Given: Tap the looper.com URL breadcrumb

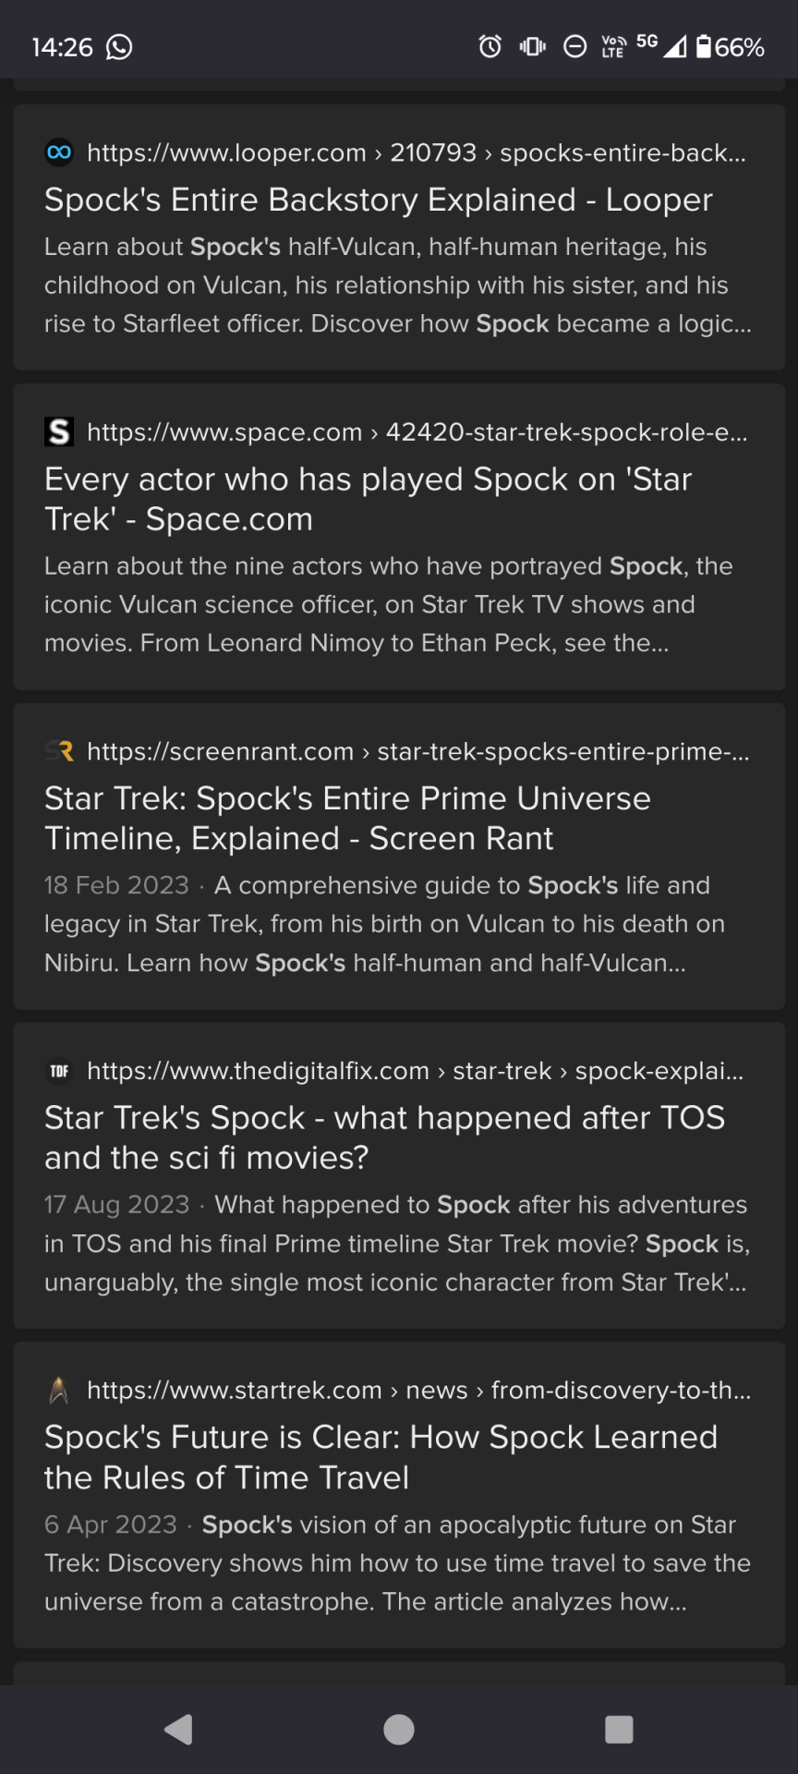Looking at the screenshot, I should (x=416, y=152).
